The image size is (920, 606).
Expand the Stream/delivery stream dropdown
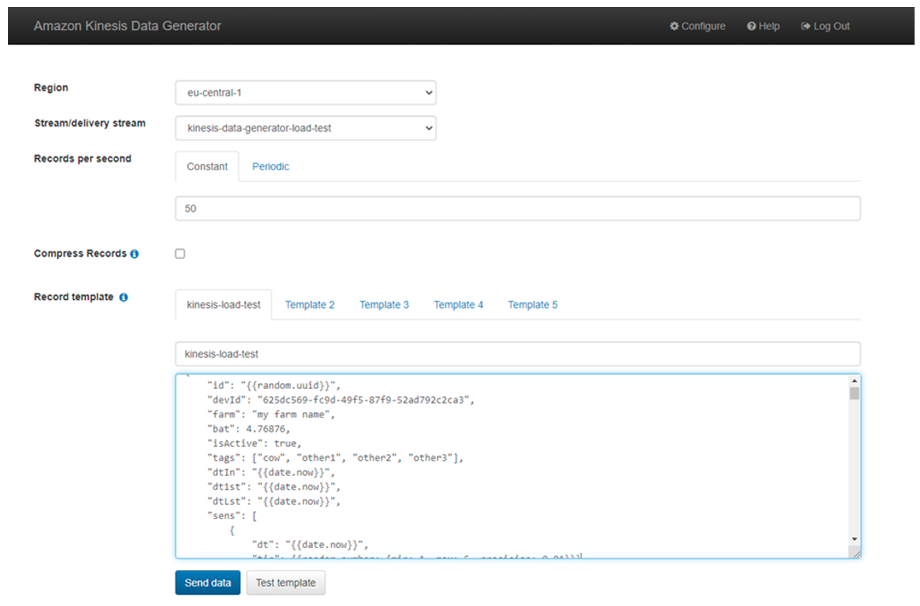[x=305, y=128]
